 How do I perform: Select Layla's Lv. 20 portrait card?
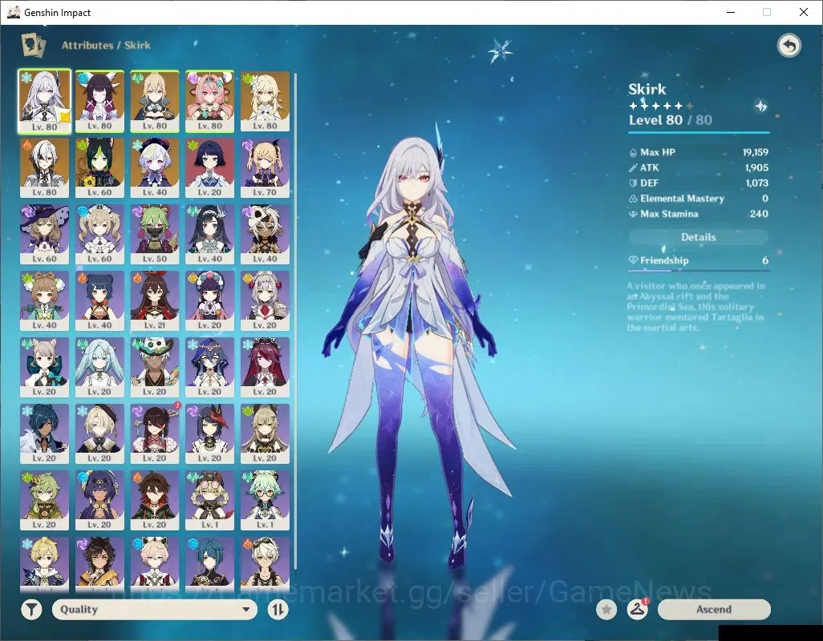pyautogui.click(x=210, y=368)
